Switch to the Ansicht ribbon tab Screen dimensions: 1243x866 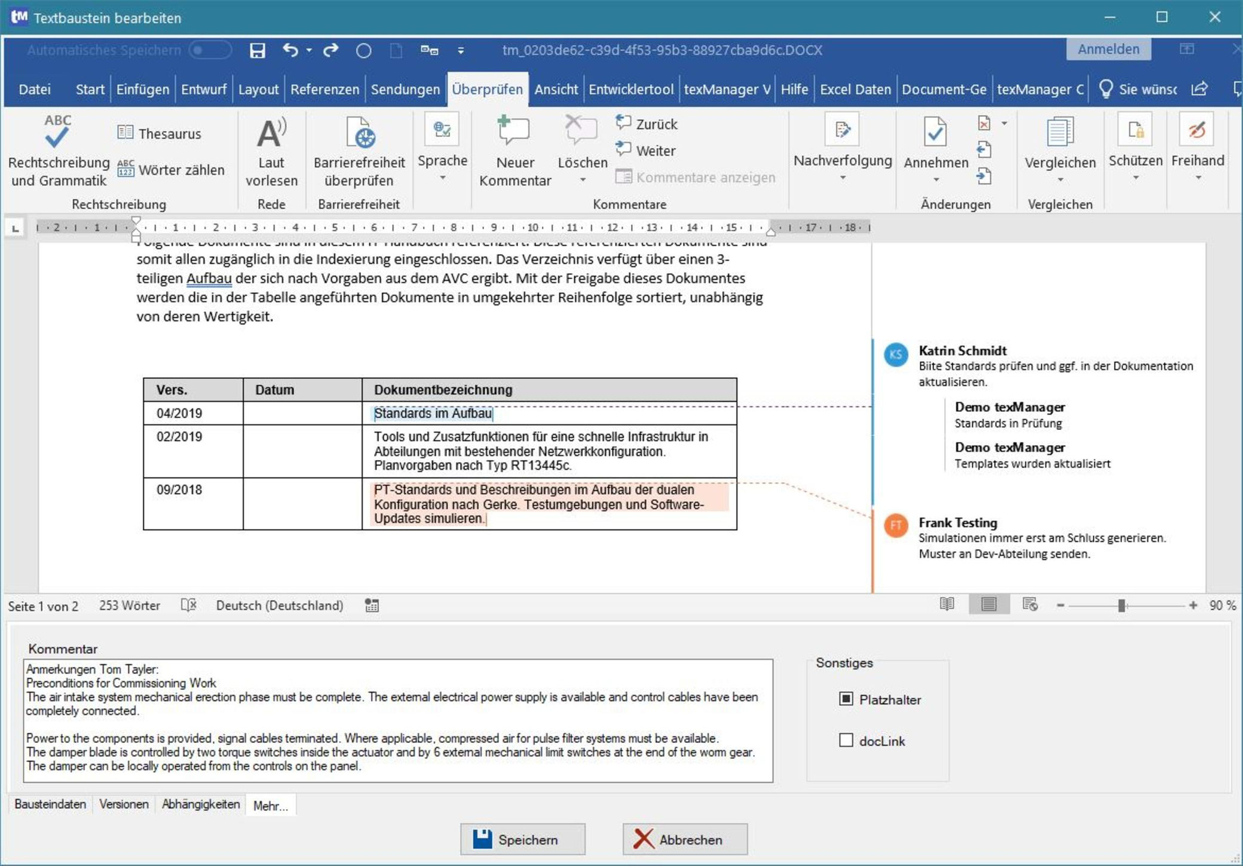tap(555, 89)
